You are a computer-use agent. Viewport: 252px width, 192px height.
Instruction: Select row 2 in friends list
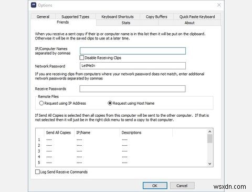coord(121,145)
